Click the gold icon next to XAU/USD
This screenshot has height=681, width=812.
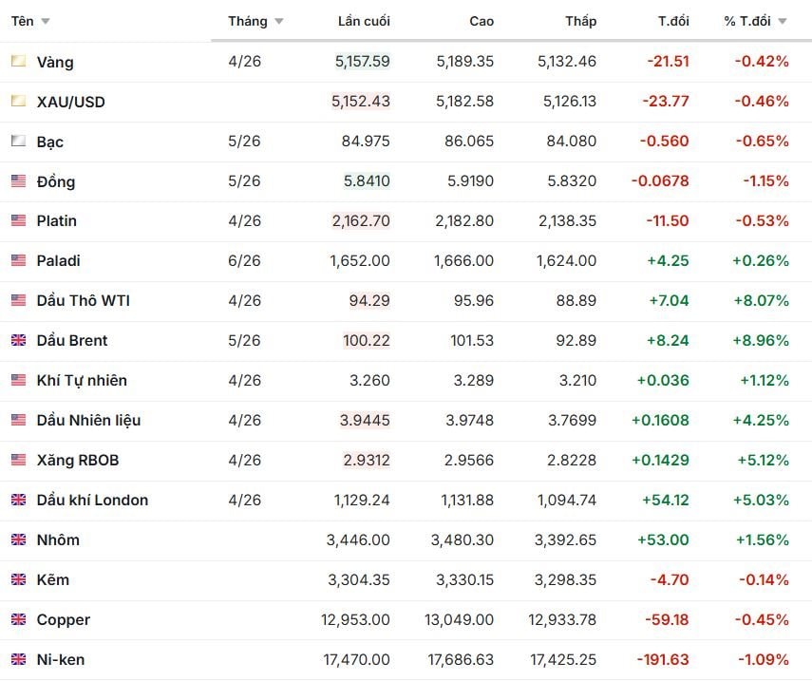tap(18, 102)
